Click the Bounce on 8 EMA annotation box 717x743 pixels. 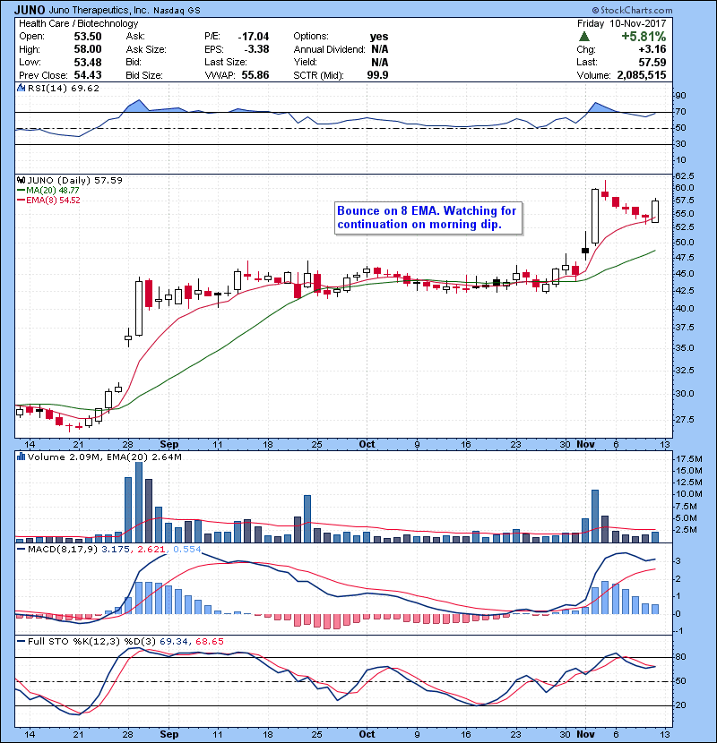pos(428,218)
